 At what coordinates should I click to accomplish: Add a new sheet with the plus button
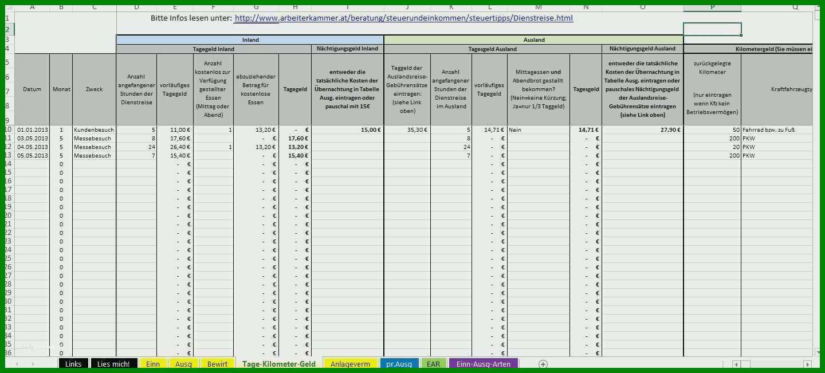tap(543, 364)
